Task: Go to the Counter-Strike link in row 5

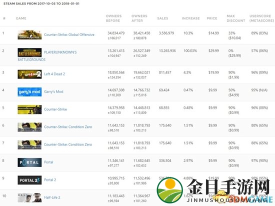Action: click(x=55, y=109)
